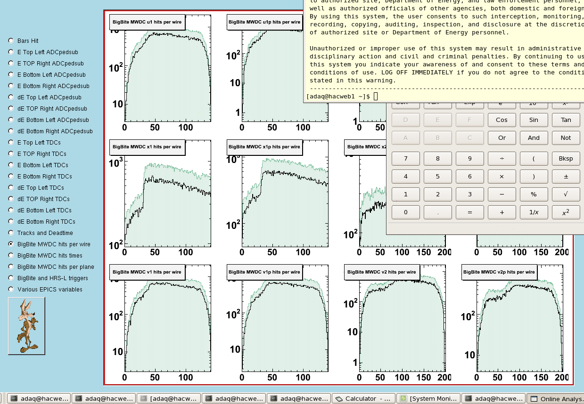The image size is (584, 404).
Task: Choose BigBite and HRS-L triggers
Action: pyautogui.click(x=11, y=278)
